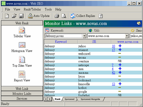Open Print Preview magnifier icon

(64, 16)
